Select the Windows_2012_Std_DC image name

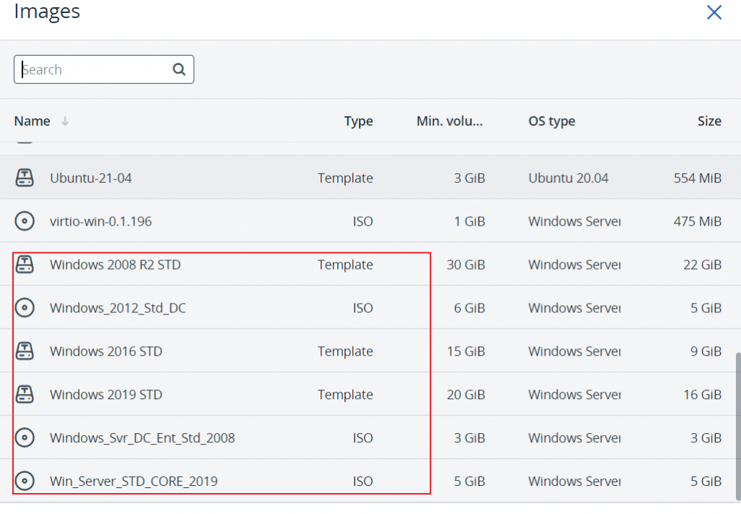118,308
